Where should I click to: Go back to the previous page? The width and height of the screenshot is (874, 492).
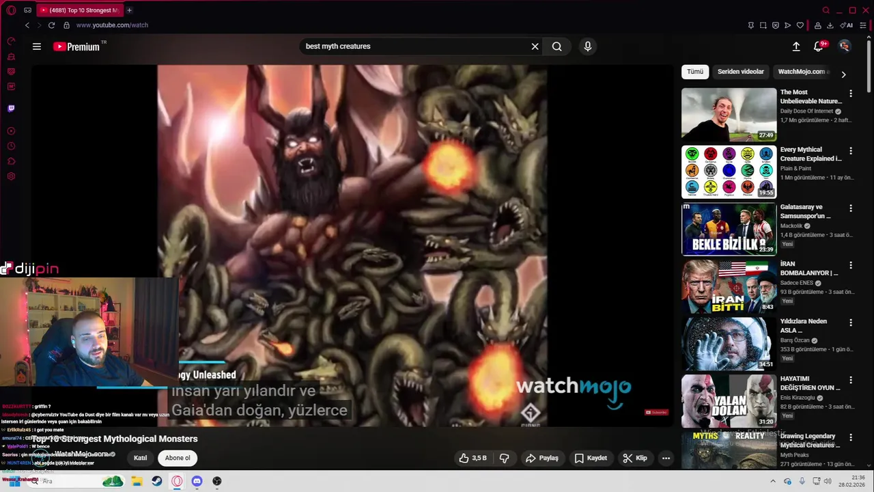pyautogui.click(x=27, y=25)
